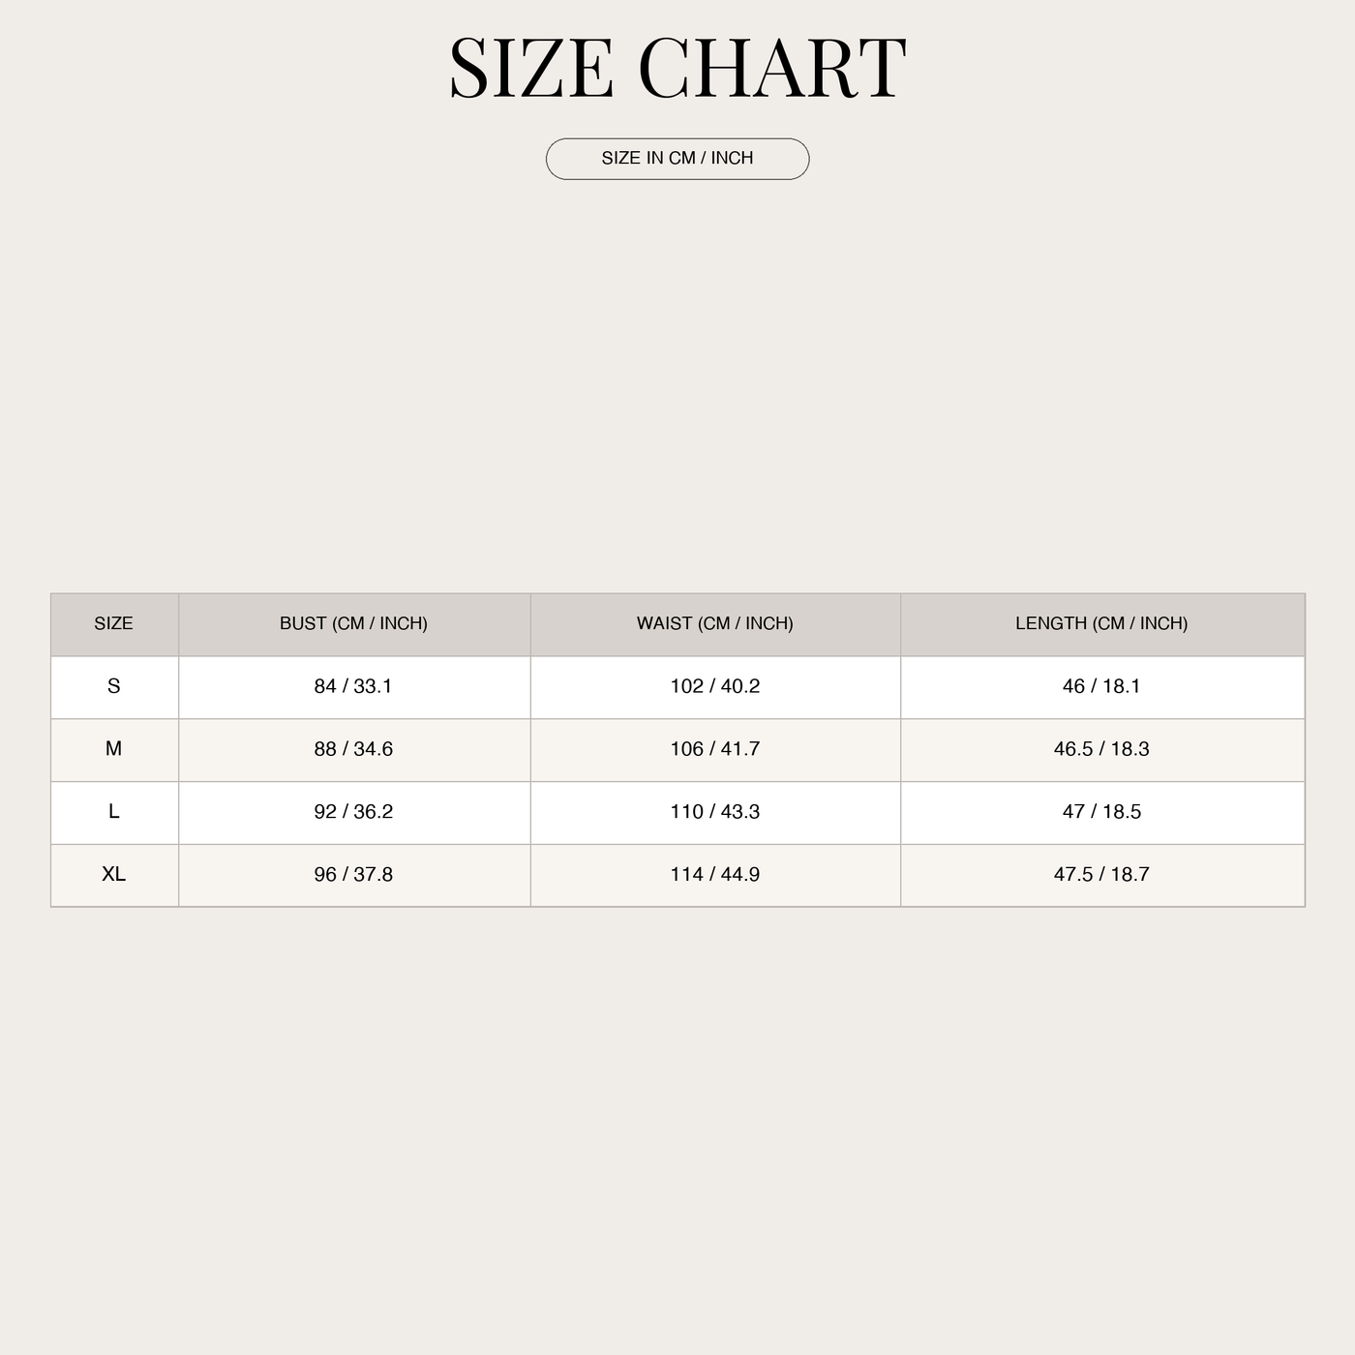
Task: Select bust value 84 / 33.1
Action: [353, 686]
